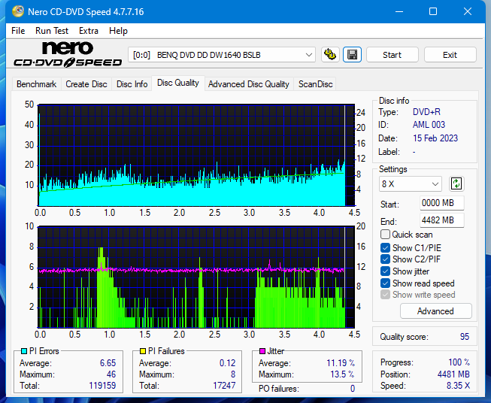The height and width of the screenshot is (403, 491).
Task: Click the disc ID text AML 003
Action: pos(429,125)
